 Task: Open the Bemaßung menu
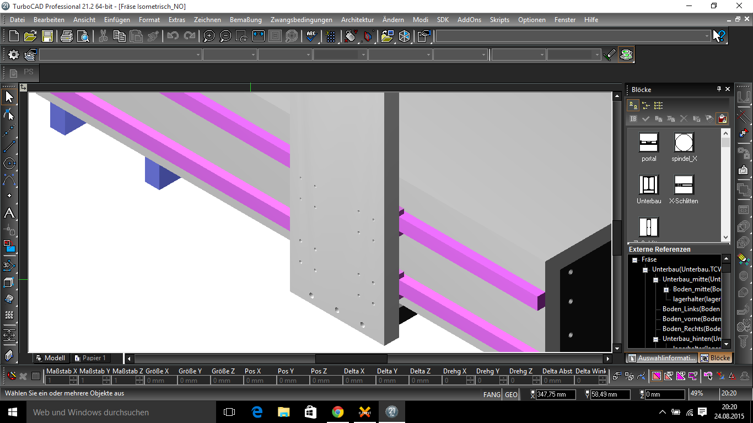(x=246, y=20)
